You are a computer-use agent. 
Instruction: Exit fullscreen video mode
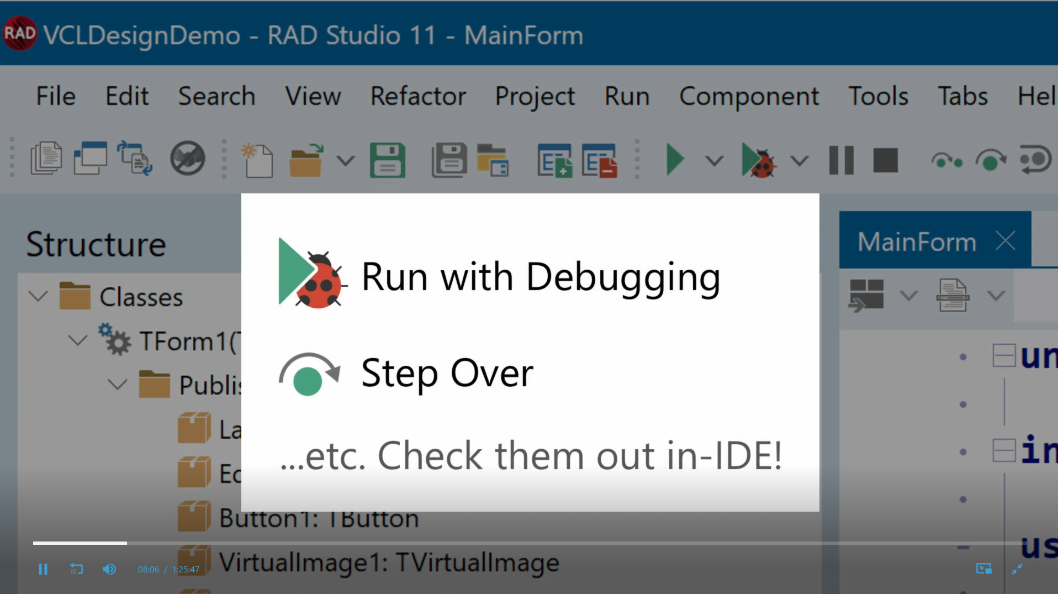[x=1017, y=569]
